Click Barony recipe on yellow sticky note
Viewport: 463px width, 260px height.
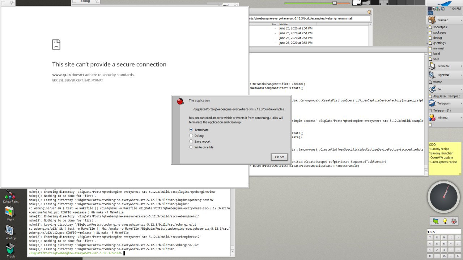pos(439,149)
